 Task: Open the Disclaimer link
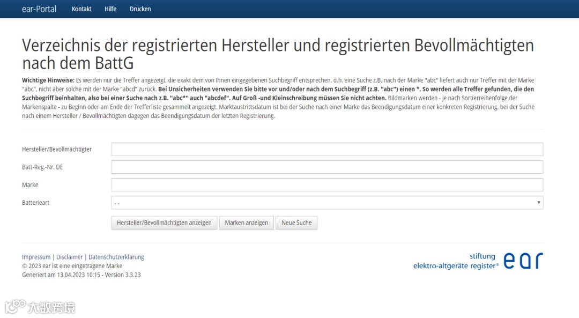point(69,257)
